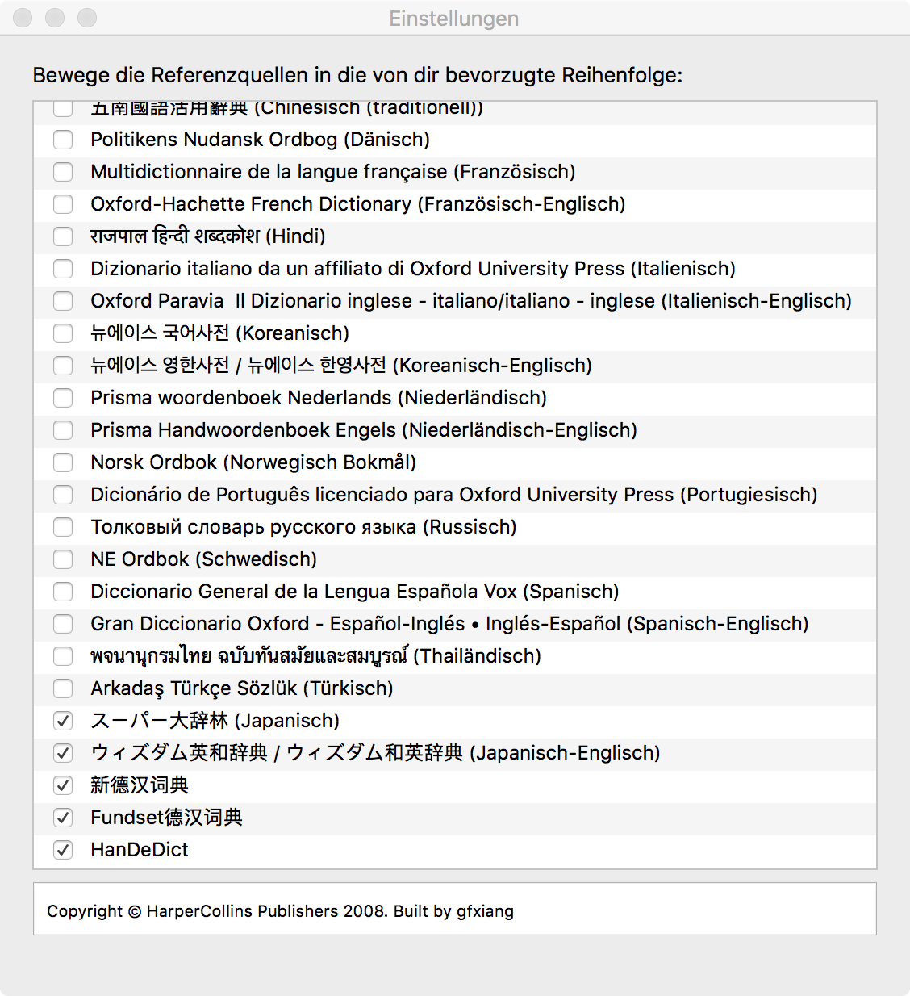The image size is (910, 996).
Task: Tick the Norsk Ordbok checkbox
Action: [63, 462]
